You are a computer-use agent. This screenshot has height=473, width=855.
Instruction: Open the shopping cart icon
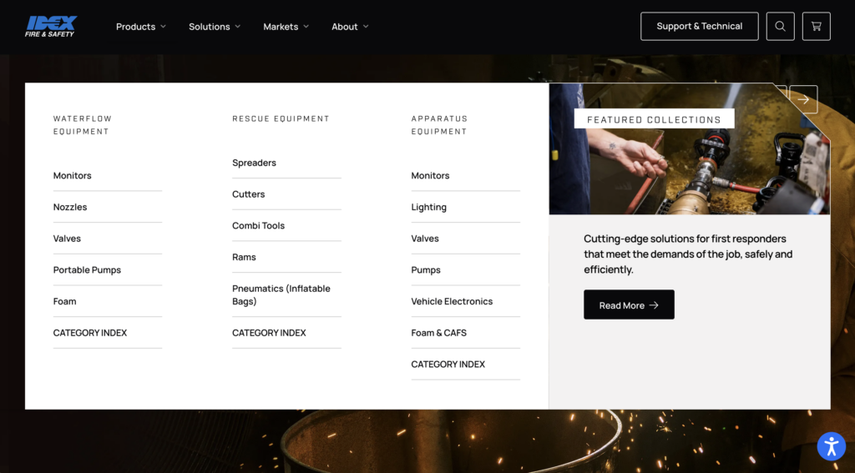(816, 26)
